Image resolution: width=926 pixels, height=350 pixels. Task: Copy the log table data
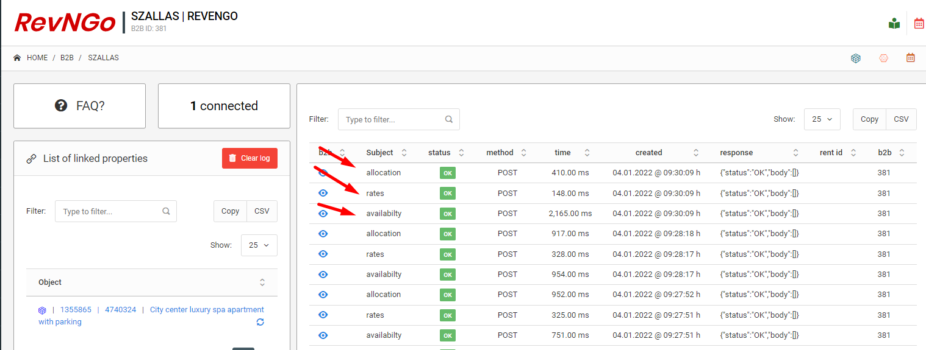pyautogui.click(x=869, y=119)
